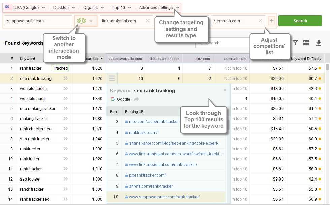Add another competitor with the plus button
The image size is (330, 205).
coord(272,21)
